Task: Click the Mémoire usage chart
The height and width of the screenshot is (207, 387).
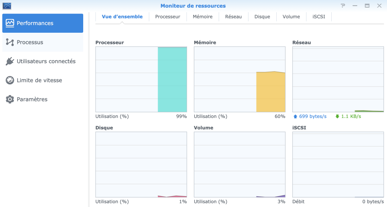Action: tap(240, 79)
